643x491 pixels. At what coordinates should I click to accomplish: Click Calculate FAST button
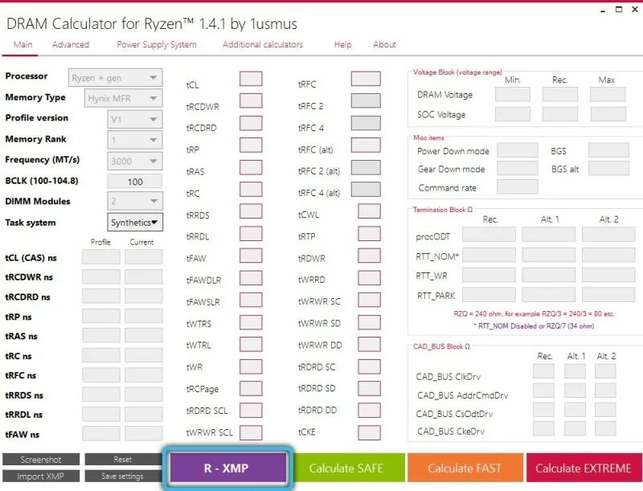pyautogui.click(x=465, y=468)
